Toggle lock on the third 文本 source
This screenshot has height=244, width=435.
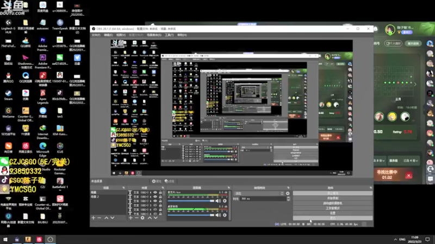coord(160,201)
